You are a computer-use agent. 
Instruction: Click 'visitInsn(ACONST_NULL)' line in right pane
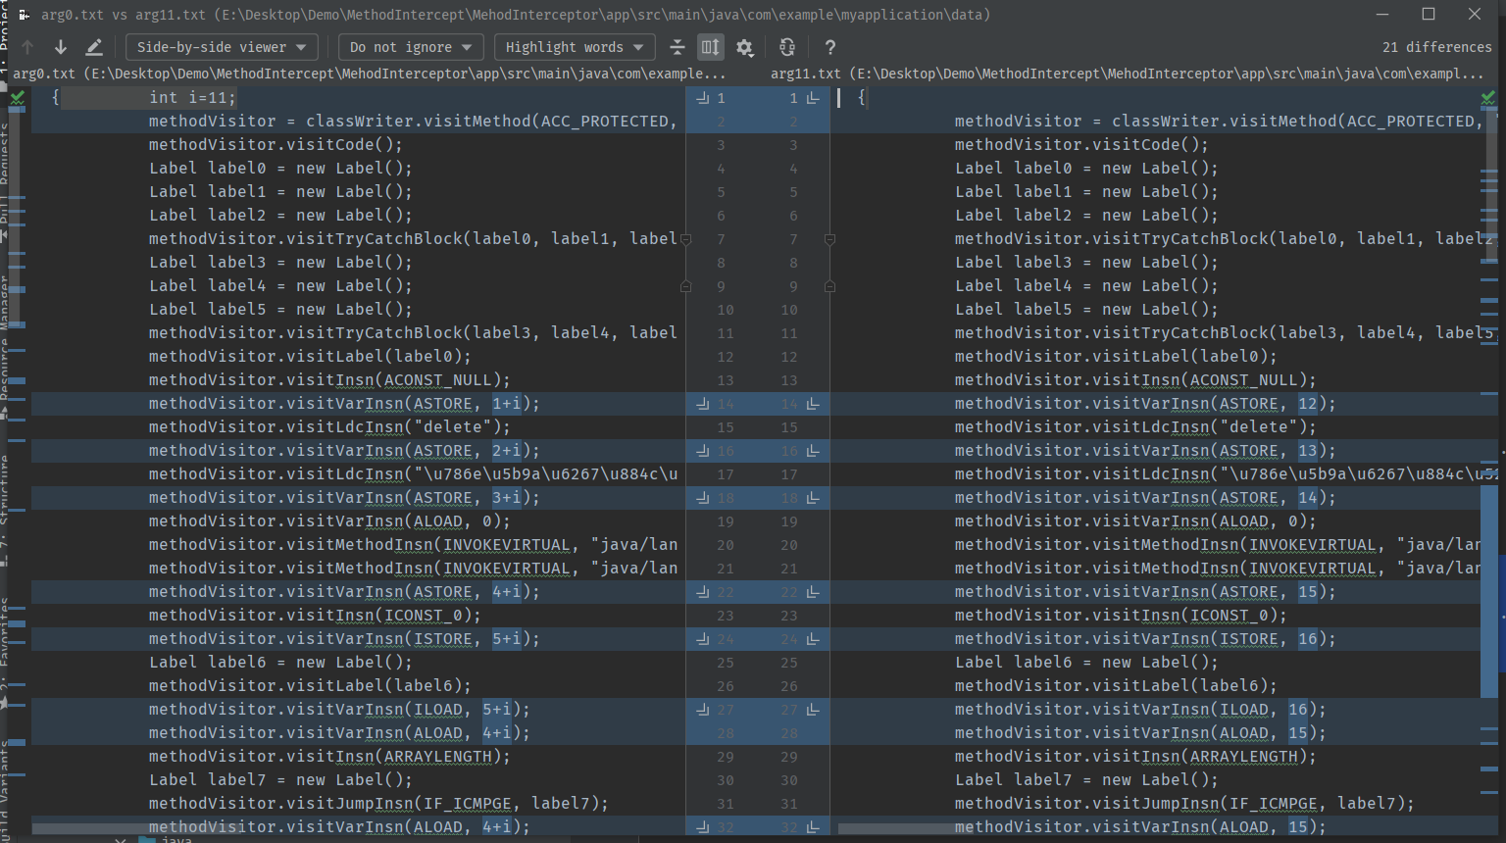click(1135, 380)
